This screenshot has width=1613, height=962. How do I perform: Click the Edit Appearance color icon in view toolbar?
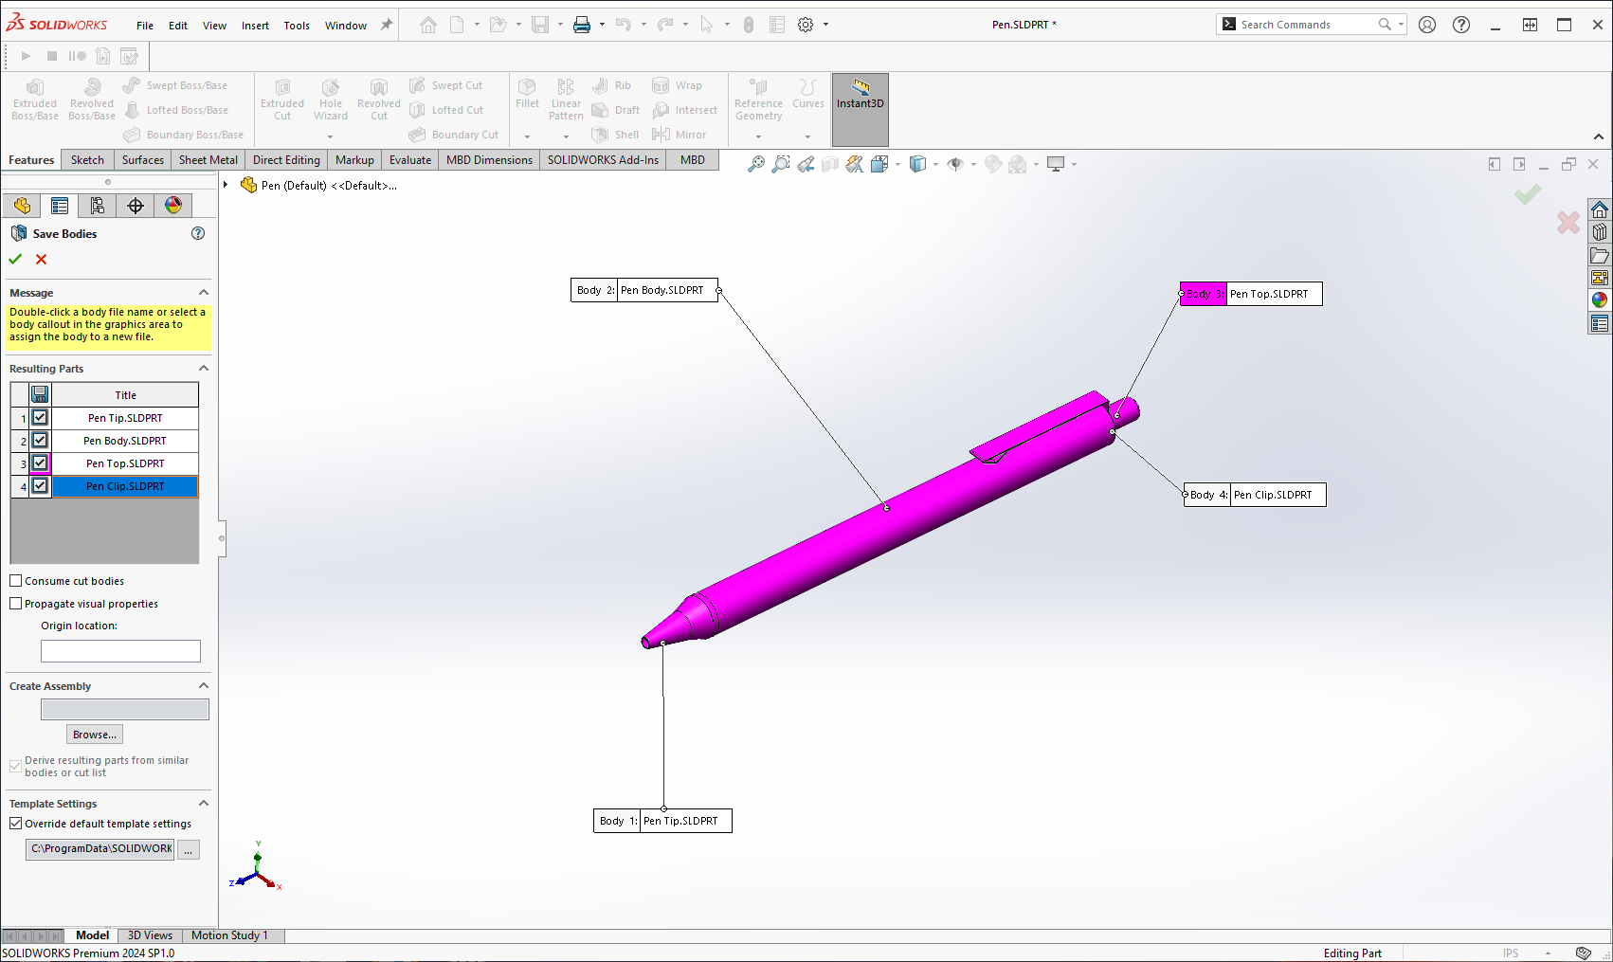(993, 164)
